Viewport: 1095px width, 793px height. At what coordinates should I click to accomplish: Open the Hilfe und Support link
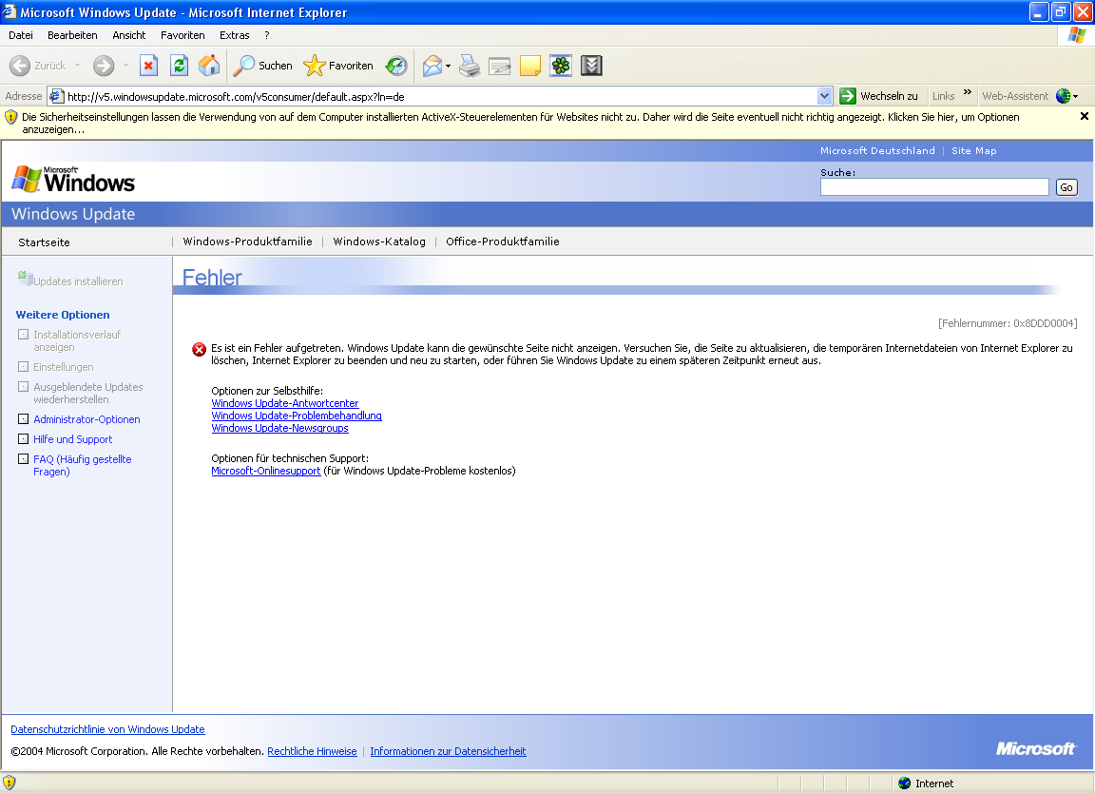[x=72, y=439]
